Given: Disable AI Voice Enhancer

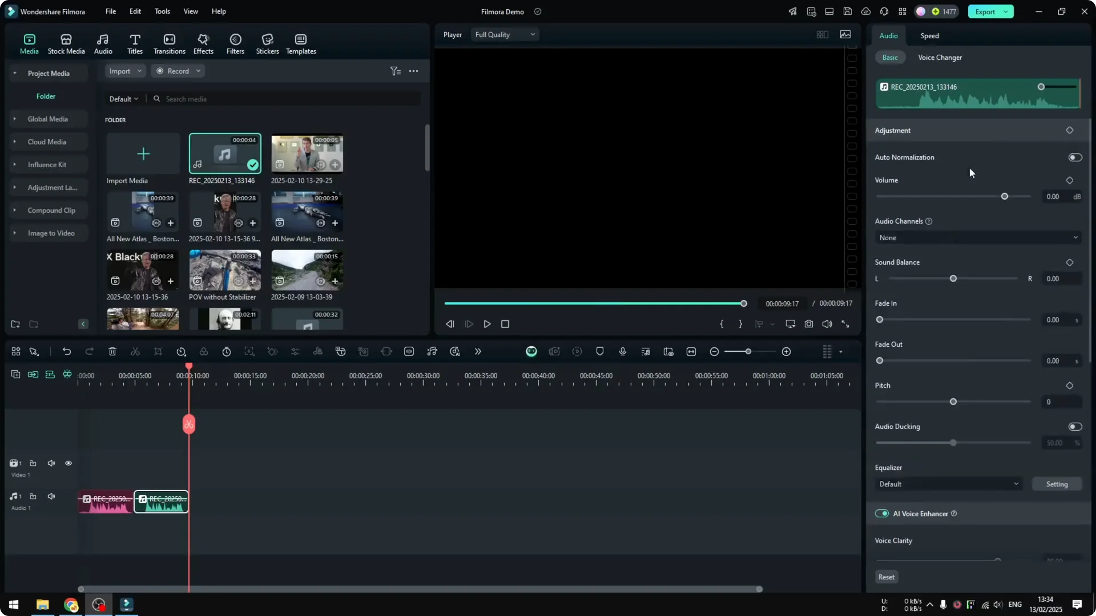Looking at the screenshot, I should pos(883,513).
